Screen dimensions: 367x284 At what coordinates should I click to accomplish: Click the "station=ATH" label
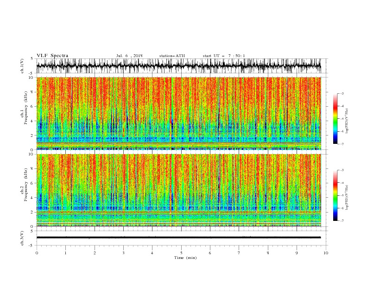(172, 56)
